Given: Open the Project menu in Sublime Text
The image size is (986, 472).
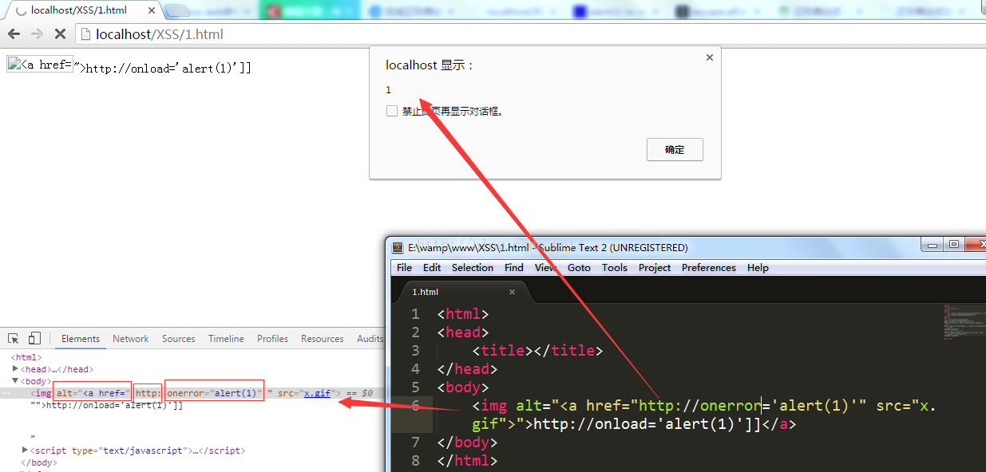Looking at the screenshot, I should [x=655, y=268].
